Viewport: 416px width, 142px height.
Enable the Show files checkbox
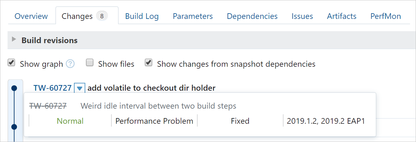pyautogui.click(x=90, y=63)
